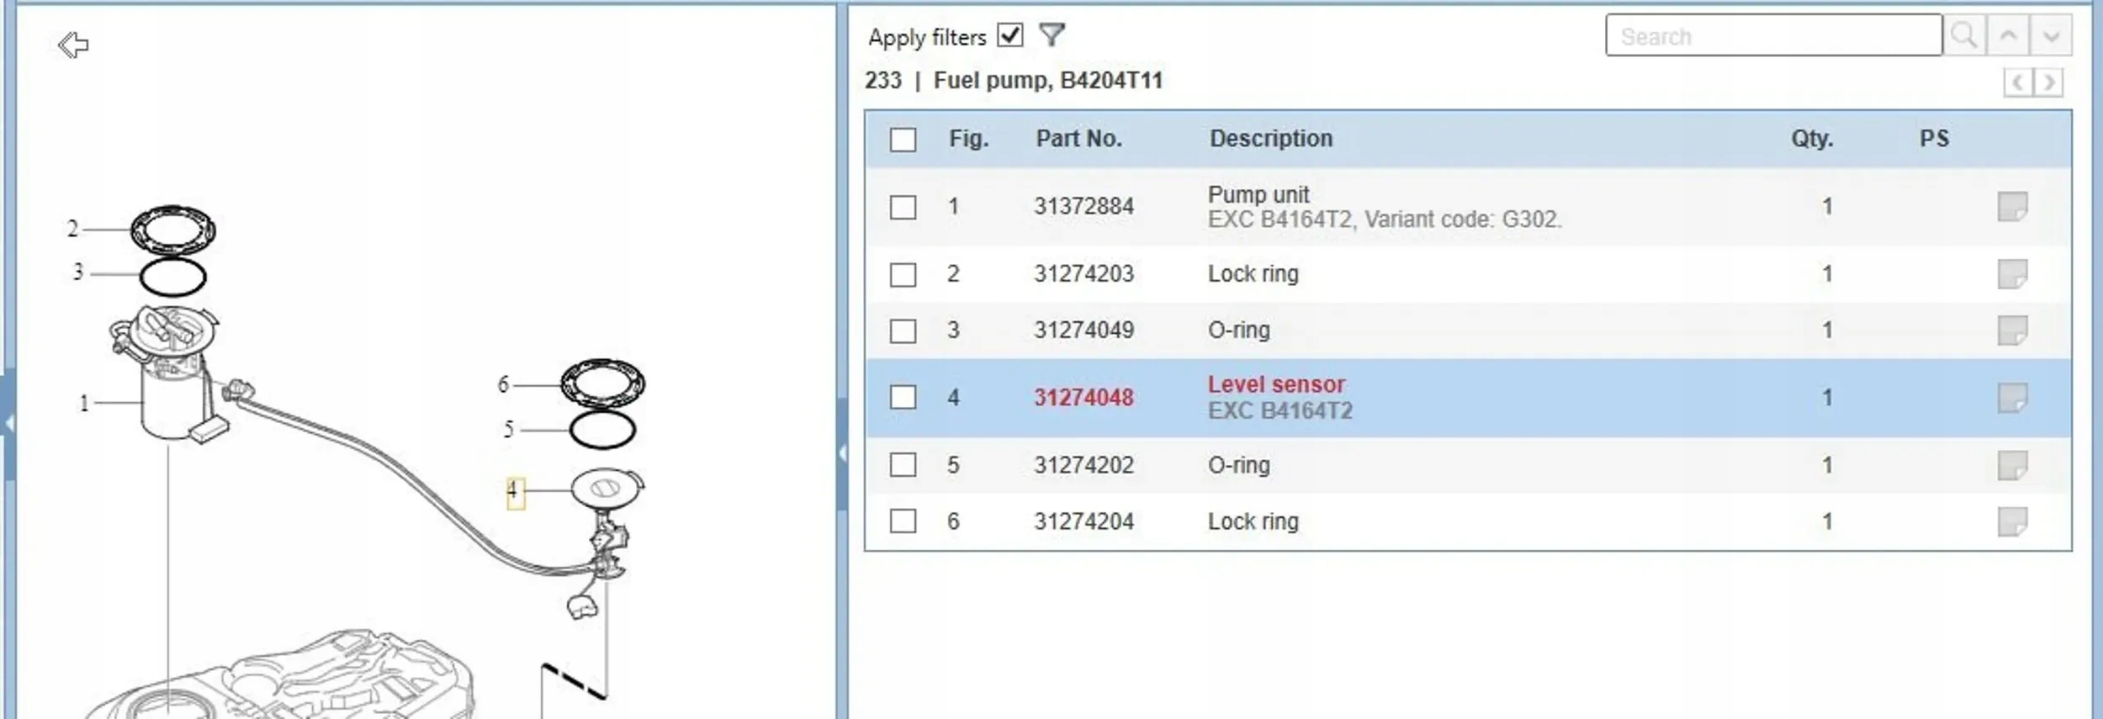Toggle the Apply filters checkbox
Image resolution: width=2103 pixels, height=719 pixels.
click(1010, 35)
